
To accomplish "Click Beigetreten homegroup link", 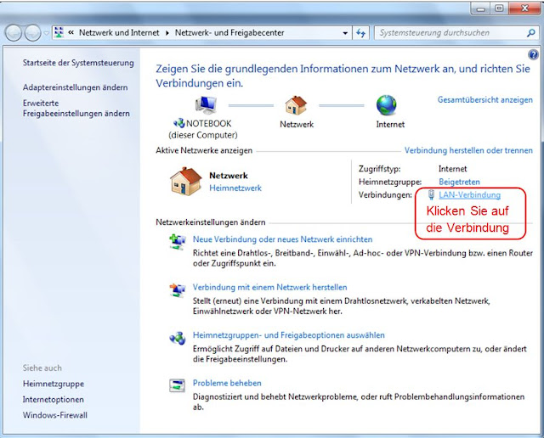I will tap(459, 182).
